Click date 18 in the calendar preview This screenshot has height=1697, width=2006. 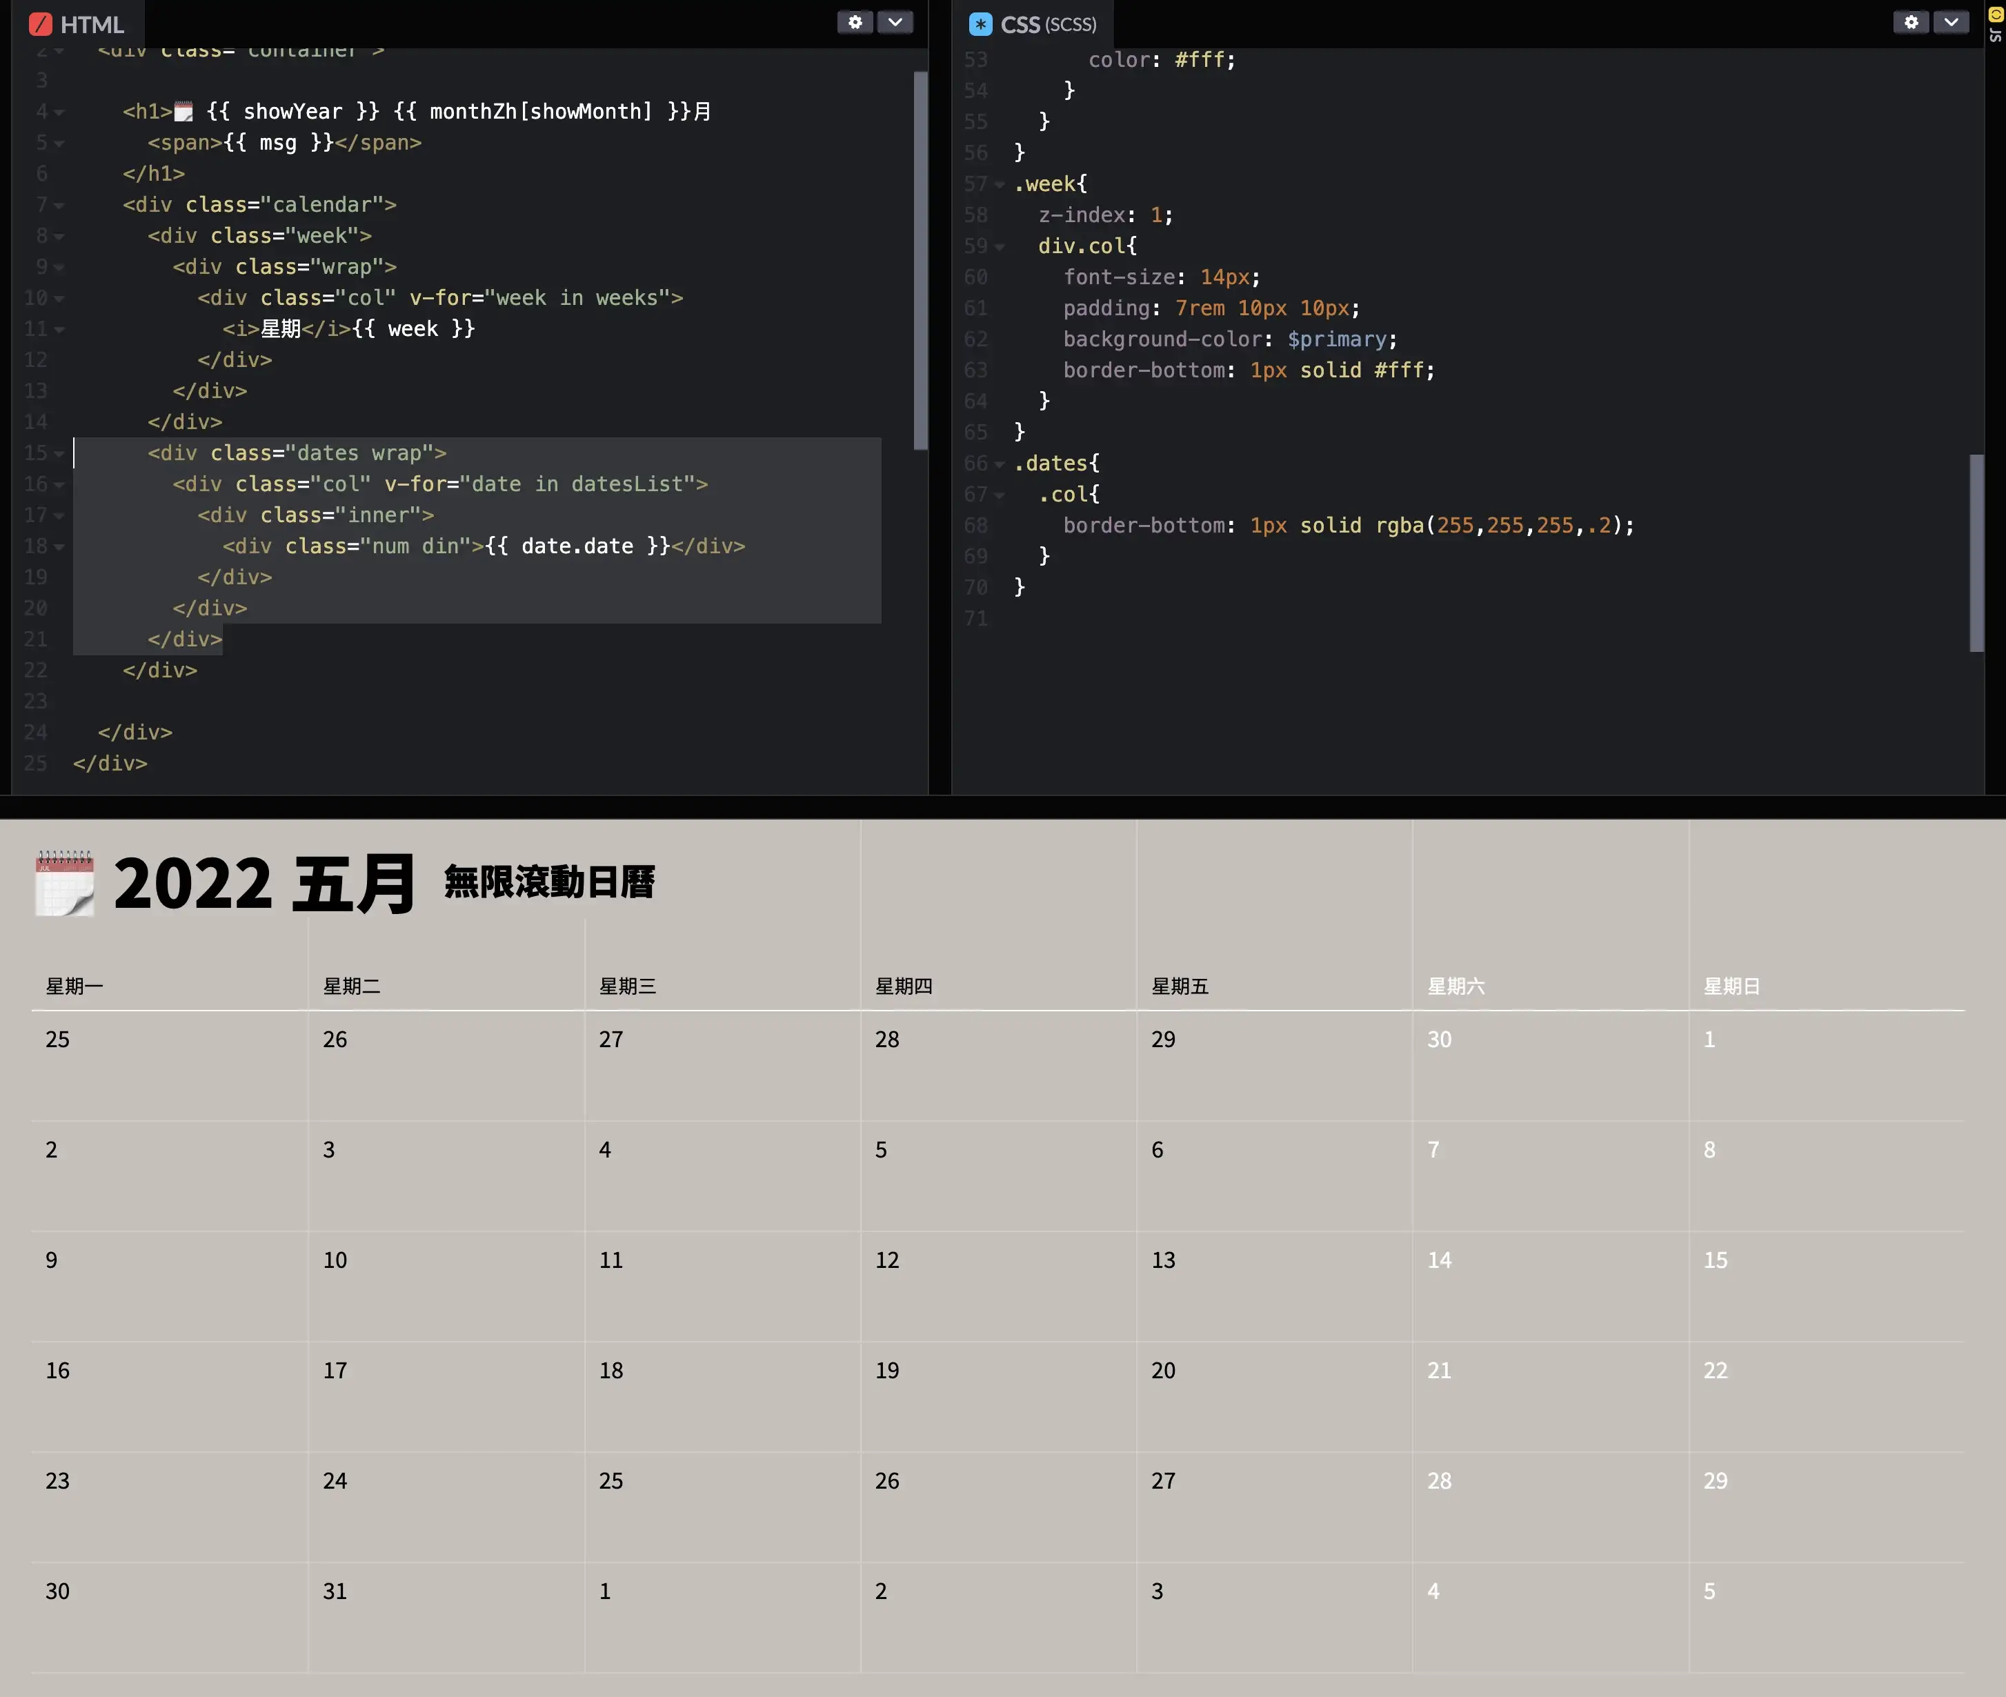tap(611, 1370)
